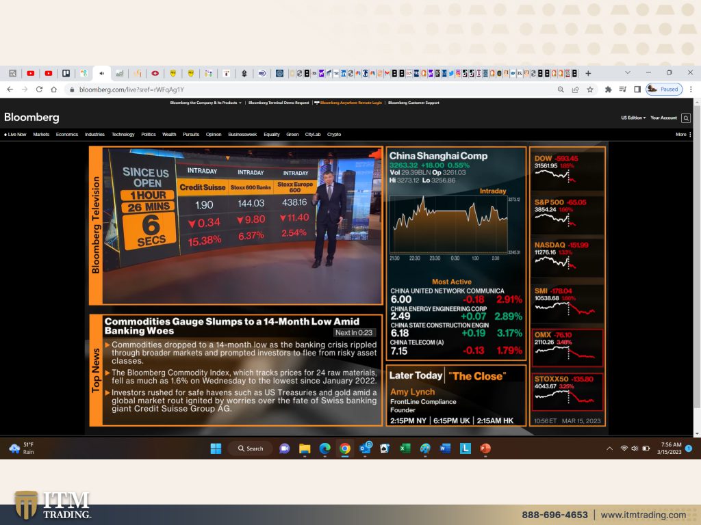Bookmark this page with the star
This screenshot has height=525, width=701.
click(x=590, y=90)
